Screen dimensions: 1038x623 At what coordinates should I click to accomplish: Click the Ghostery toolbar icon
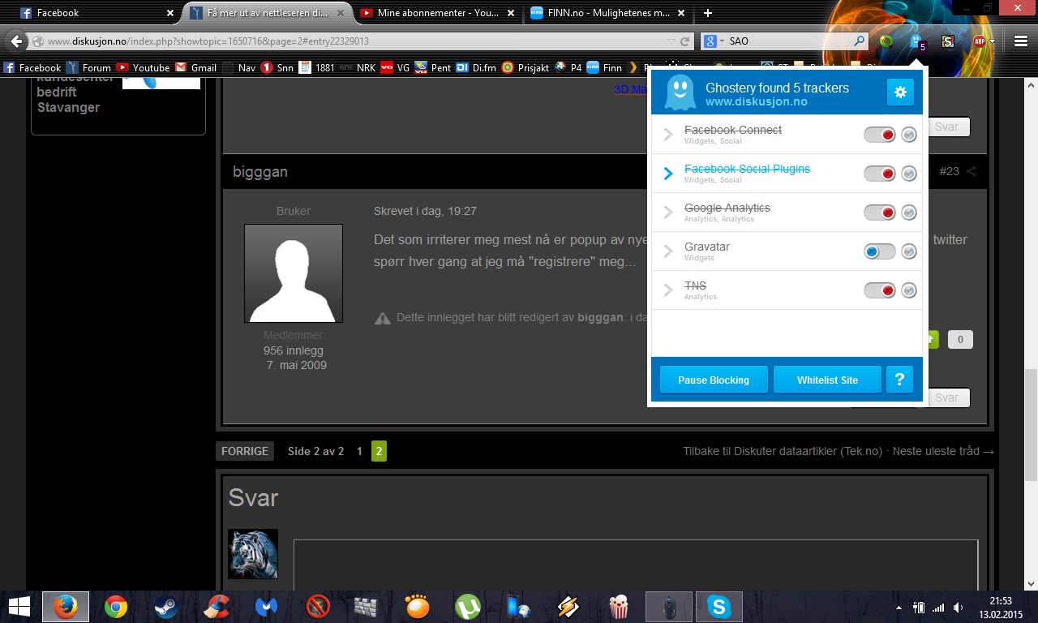[917, 41]
